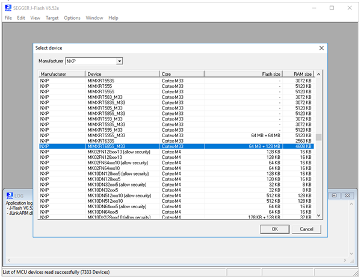Select device MIMXRT555S row
Viewport: 361px width, 278px height.
point(176,91)
